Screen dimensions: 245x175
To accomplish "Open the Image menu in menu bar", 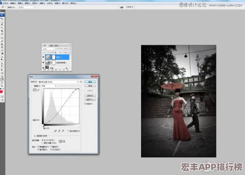I will pos(20,3).
